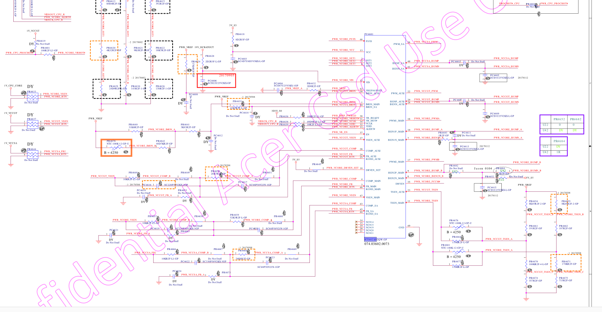Select the PR4652 table header cell

coord(559,119)
